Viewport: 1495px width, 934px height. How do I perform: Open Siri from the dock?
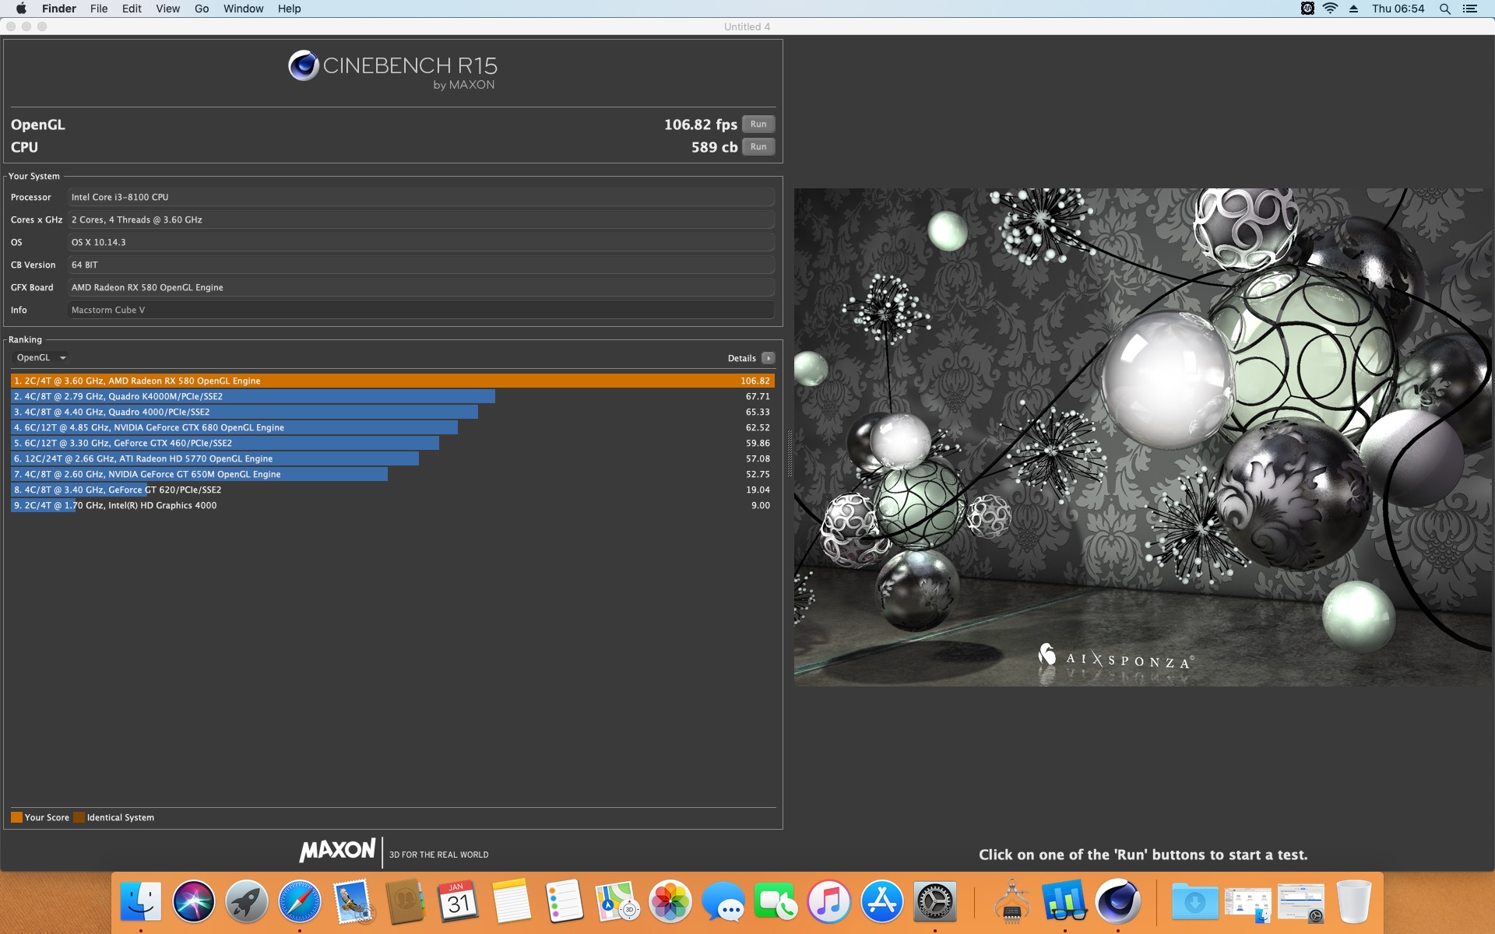tap(193, 901)
